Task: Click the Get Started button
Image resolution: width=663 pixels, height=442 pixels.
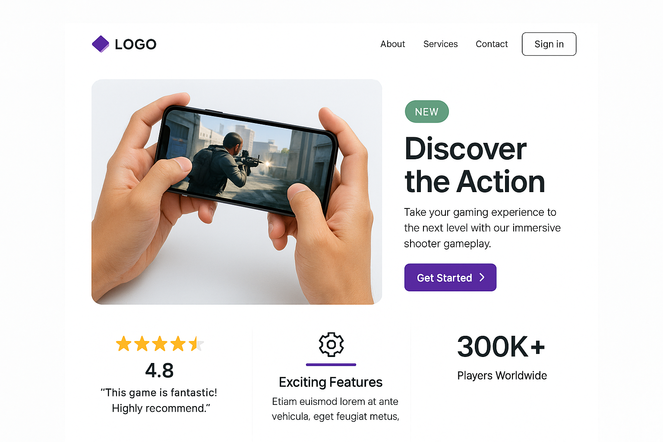Action: pyautogui.click(x=450, y=278)
